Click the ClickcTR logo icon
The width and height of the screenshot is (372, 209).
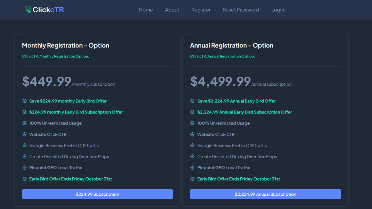pyautogui.click(x=28, y=10)
